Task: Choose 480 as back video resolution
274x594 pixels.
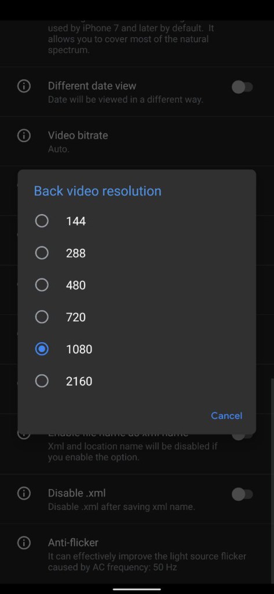Action: [42, 285]
